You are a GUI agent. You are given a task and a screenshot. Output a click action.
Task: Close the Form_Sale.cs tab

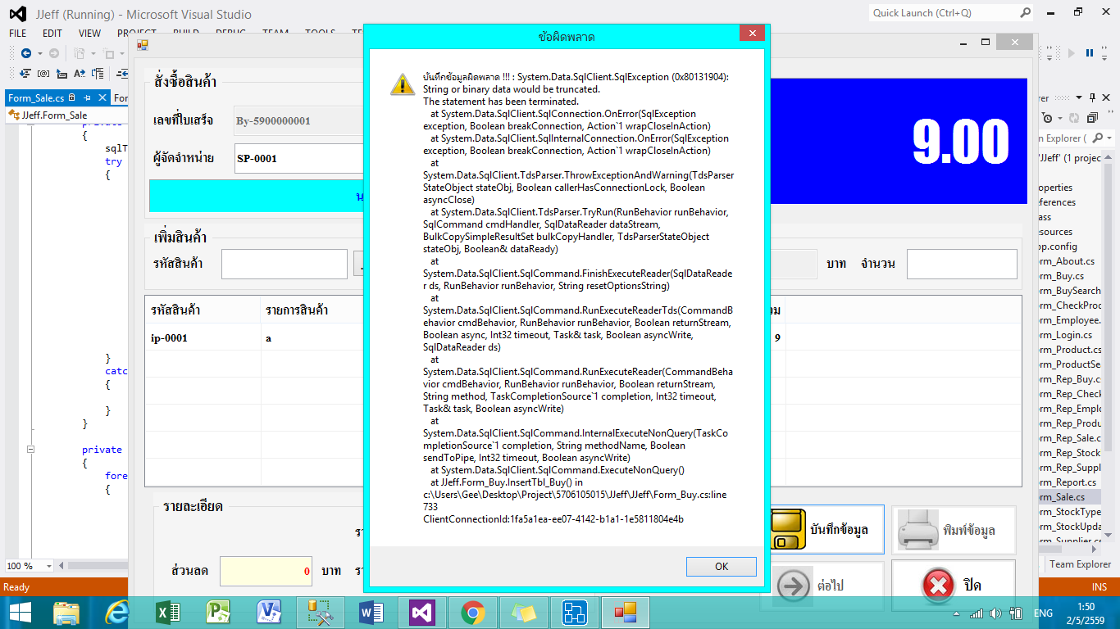[102, 98]
